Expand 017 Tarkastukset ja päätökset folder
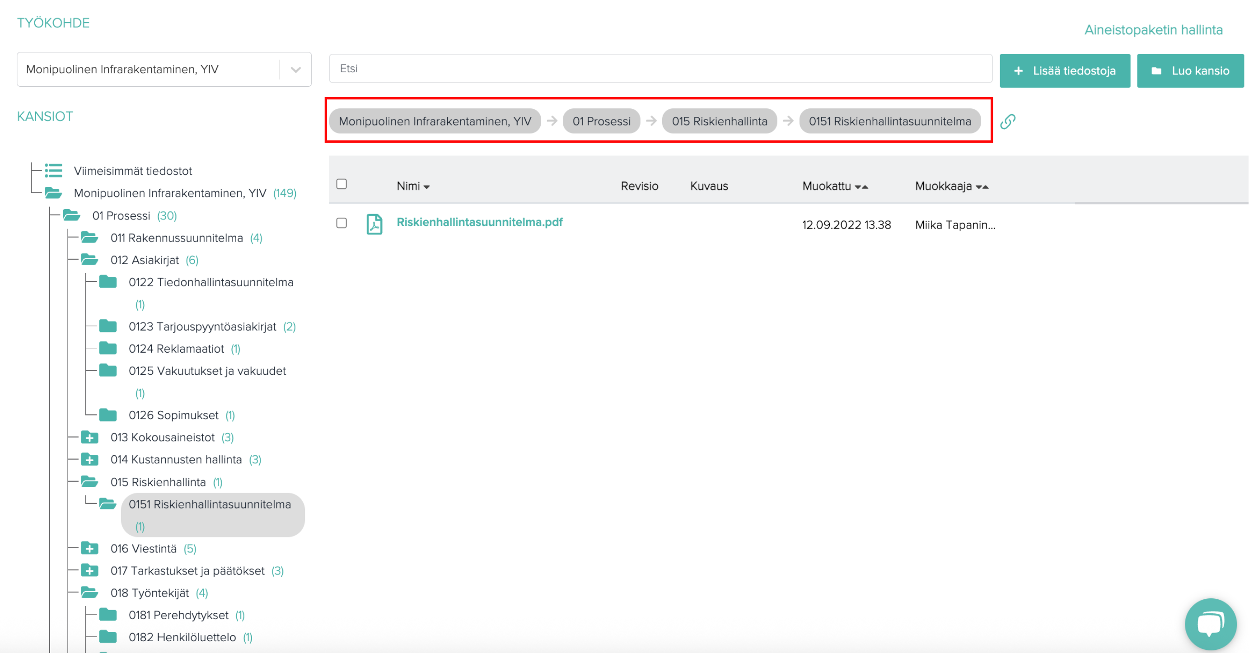1249x653 pixels. point(90,571)
